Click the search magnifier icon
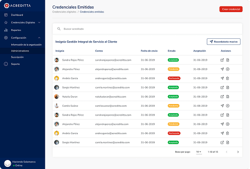250x169 pixels. click(59, 29)
